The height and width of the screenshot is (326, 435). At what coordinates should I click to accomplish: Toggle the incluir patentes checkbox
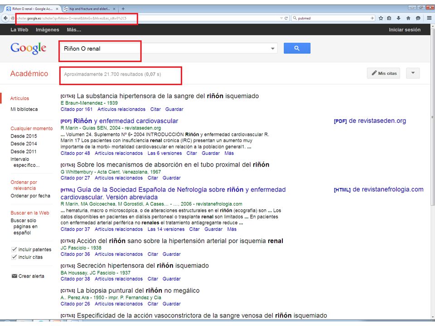click(x=14, y=249)
